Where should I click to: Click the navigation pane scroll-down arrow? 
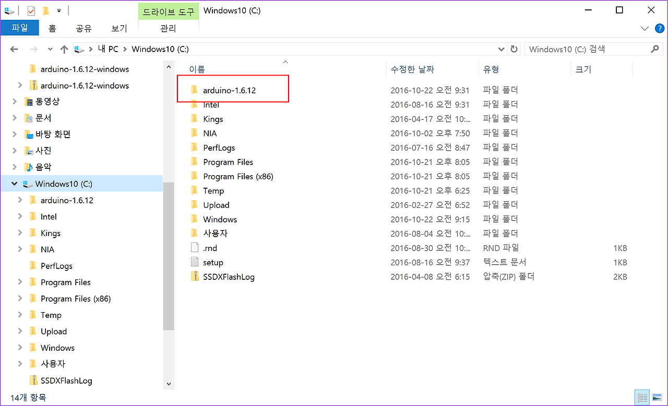tap(168, 384)
